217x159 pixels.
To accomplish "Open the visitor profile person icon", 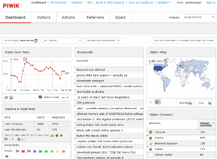I will pos(19,139).
